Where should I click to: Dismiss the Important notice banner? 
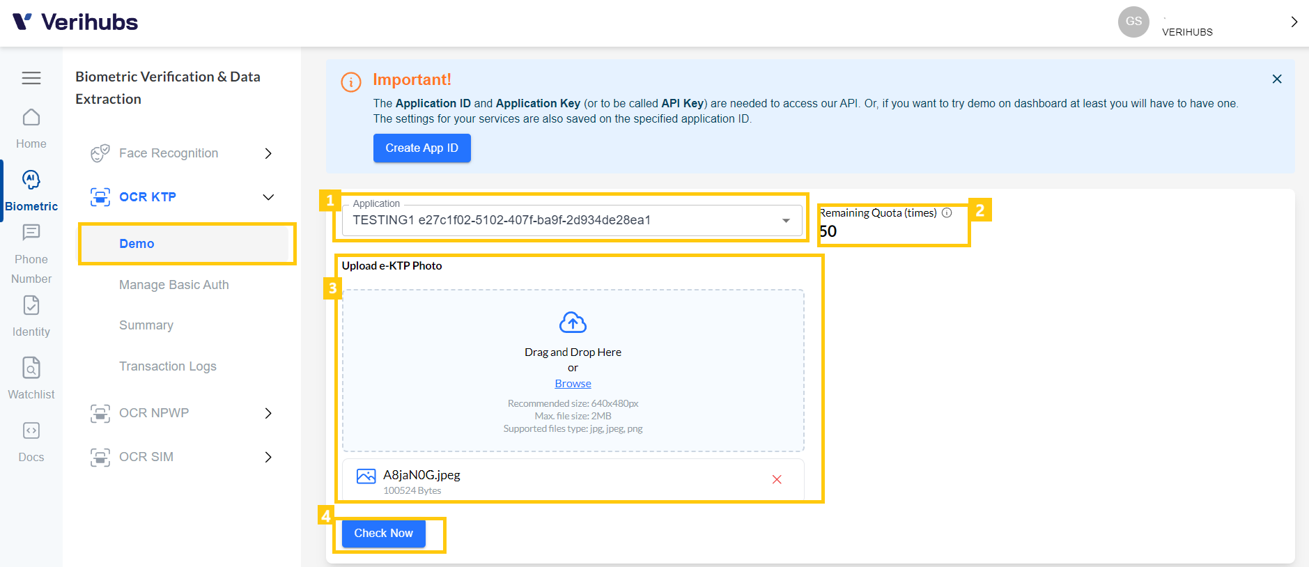click(1277, 79)
